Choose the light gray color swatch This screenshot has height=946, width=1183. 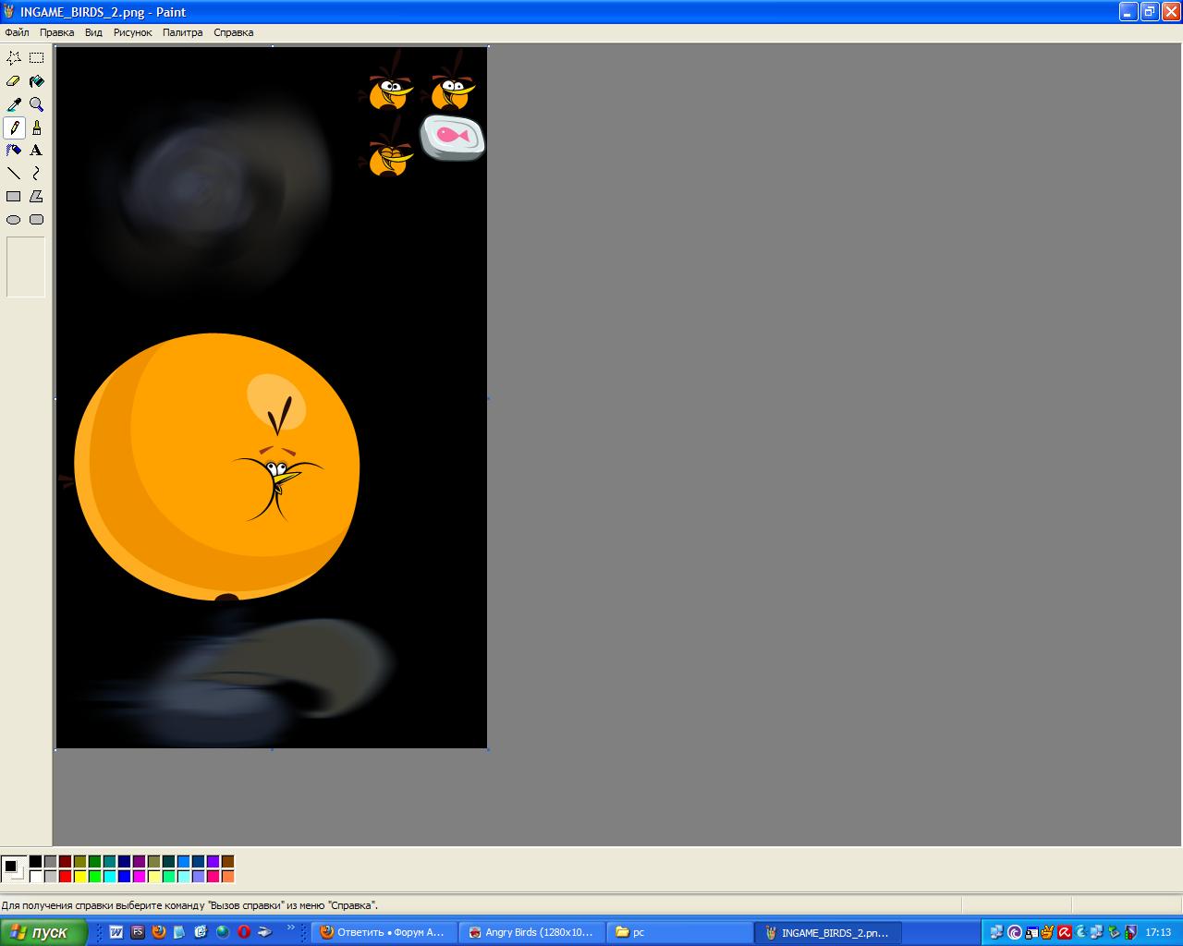pos(50,877)
